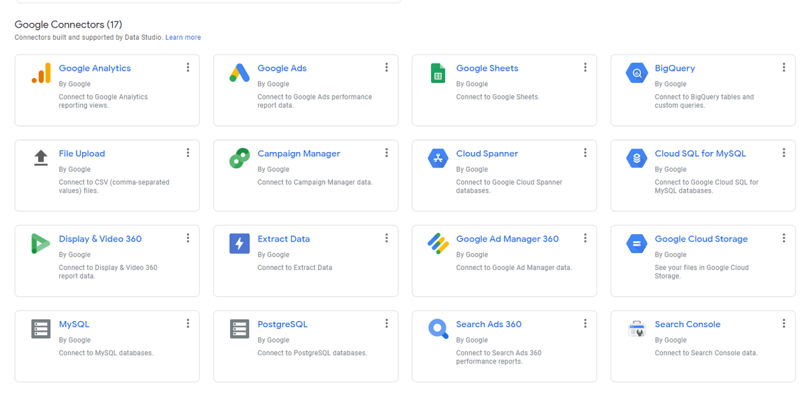Open the Learn more link
The width and height of the screenshot is (807, 395).
pyautogui.click(x=183, y=38)
